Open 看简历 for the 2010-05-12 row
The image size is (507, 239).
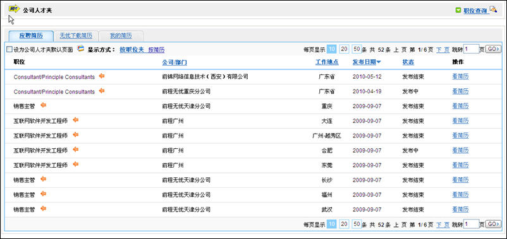(460, 77)
